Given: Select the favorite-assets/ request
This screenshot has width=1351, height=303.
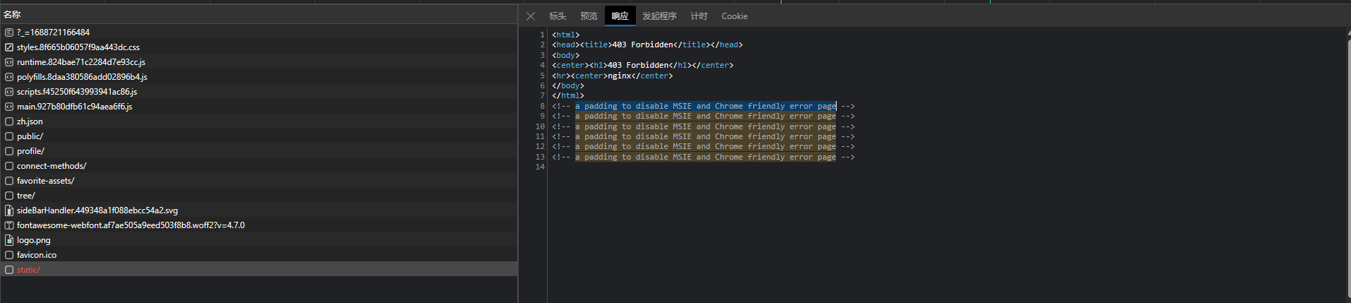Looking at the screenshot, I should coord(259,181).
